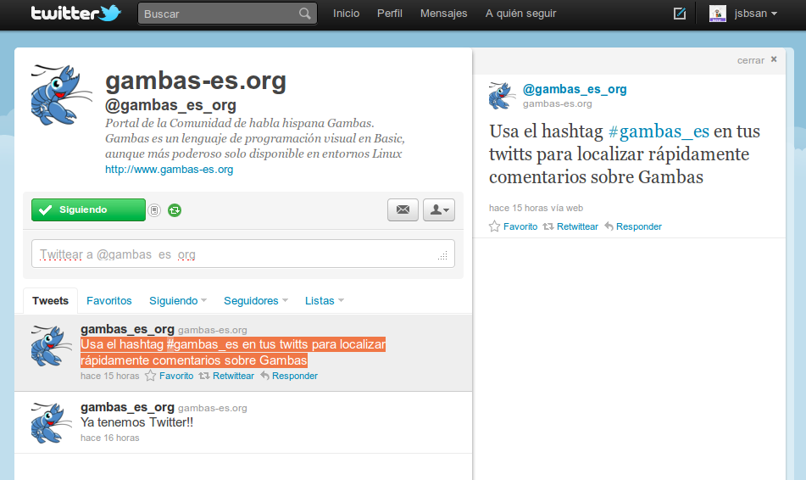The width and height of the screenshot is (806, 480).
Task: Click the jsbsan account avatar
Action: [x=718, y=14]
